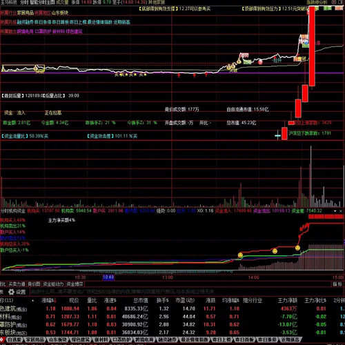Click the tall red limit-up candlestick

pyautogui.click(x=312, y=46)
